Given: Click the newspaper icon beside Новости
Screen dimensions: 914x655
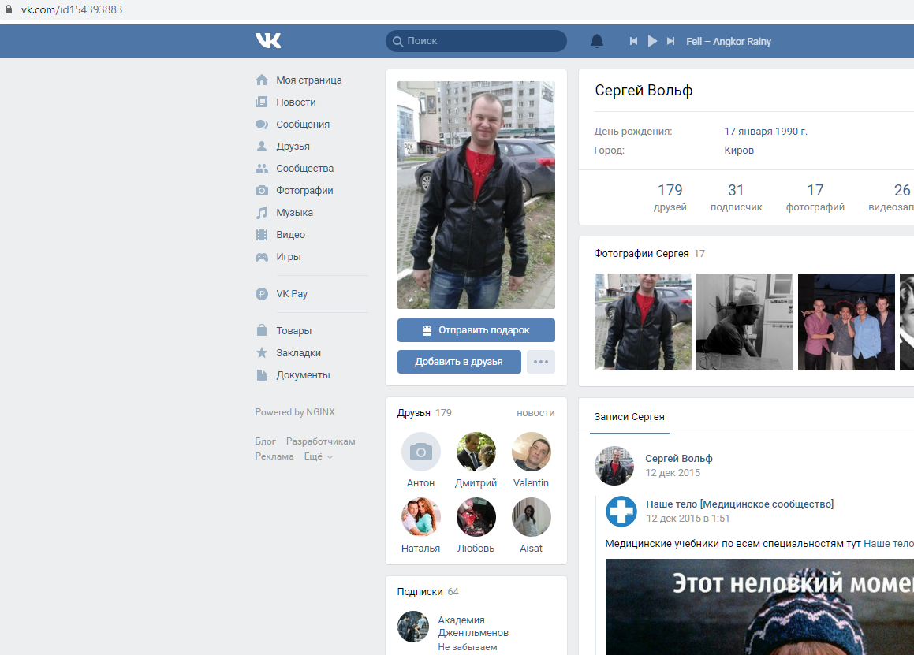Looking at the screenshot, I should (x=262, y=102).
